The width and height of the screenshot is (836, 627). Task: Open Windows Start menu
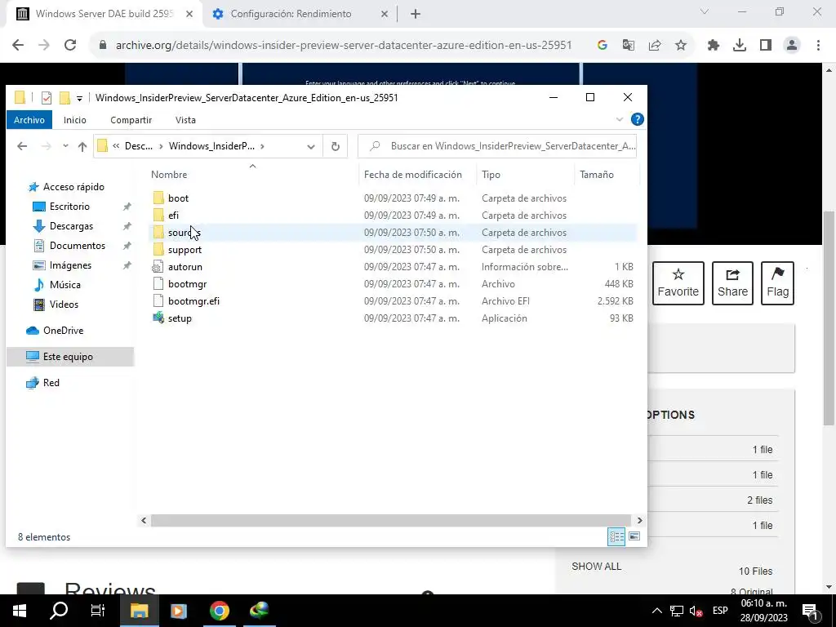pyautogui.click(x=20, y=611)
